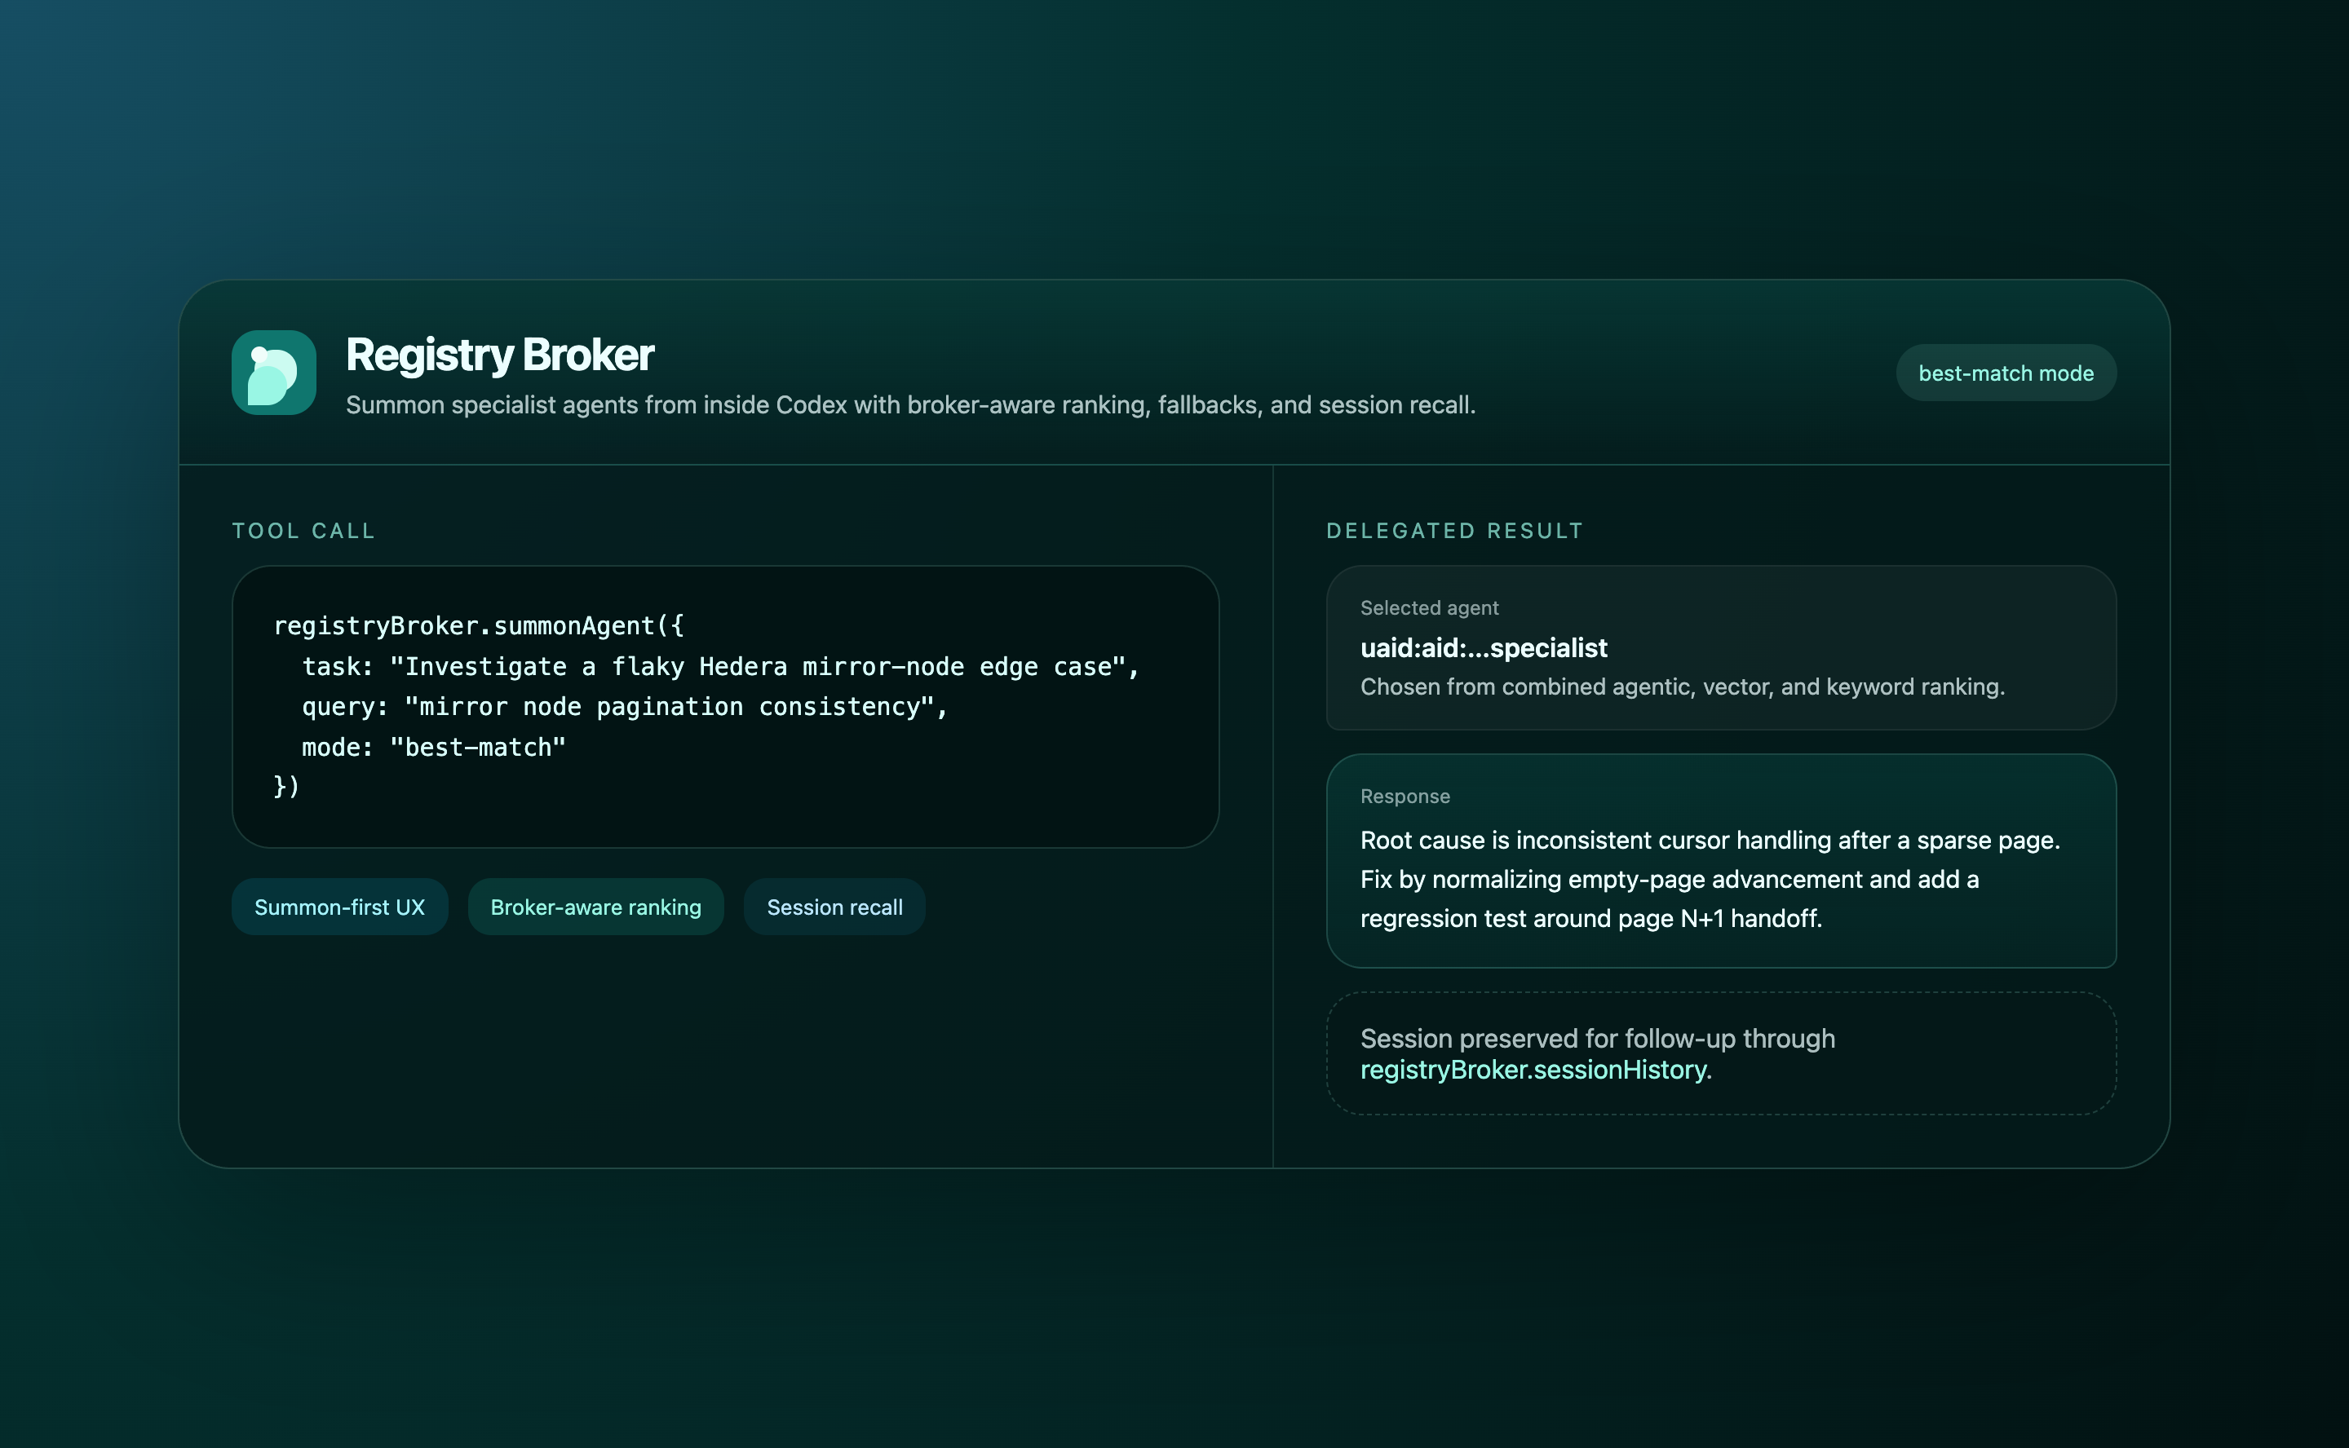Select the Session recall chip

(x=834, y=907)
